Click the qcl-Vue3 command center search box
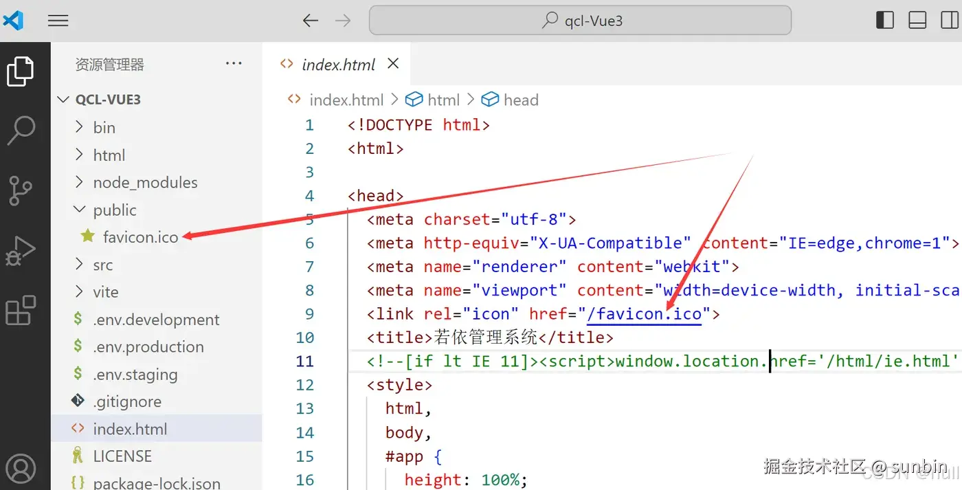962x490 pixels. pos(580,21)
